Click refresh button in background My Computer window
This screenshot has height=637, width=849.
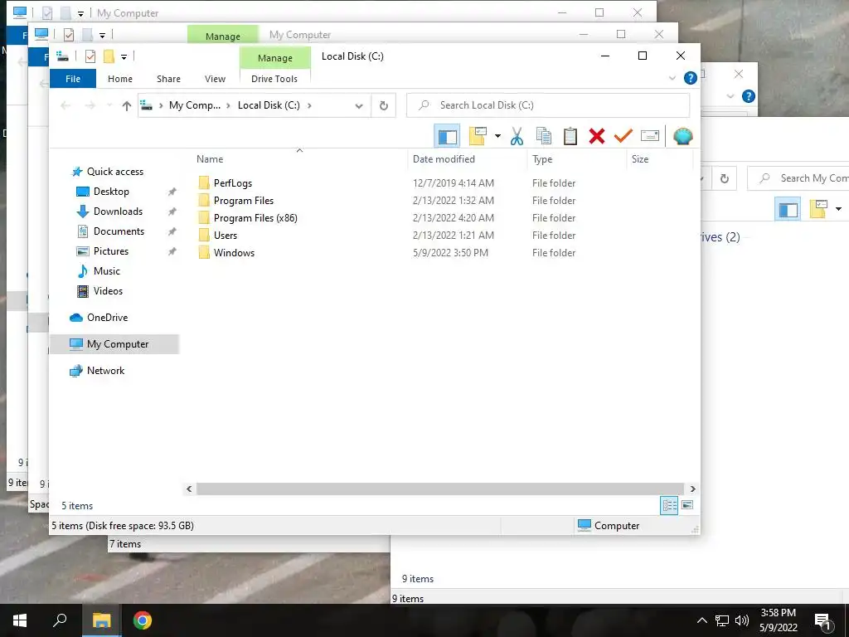(x=725, y=178)
